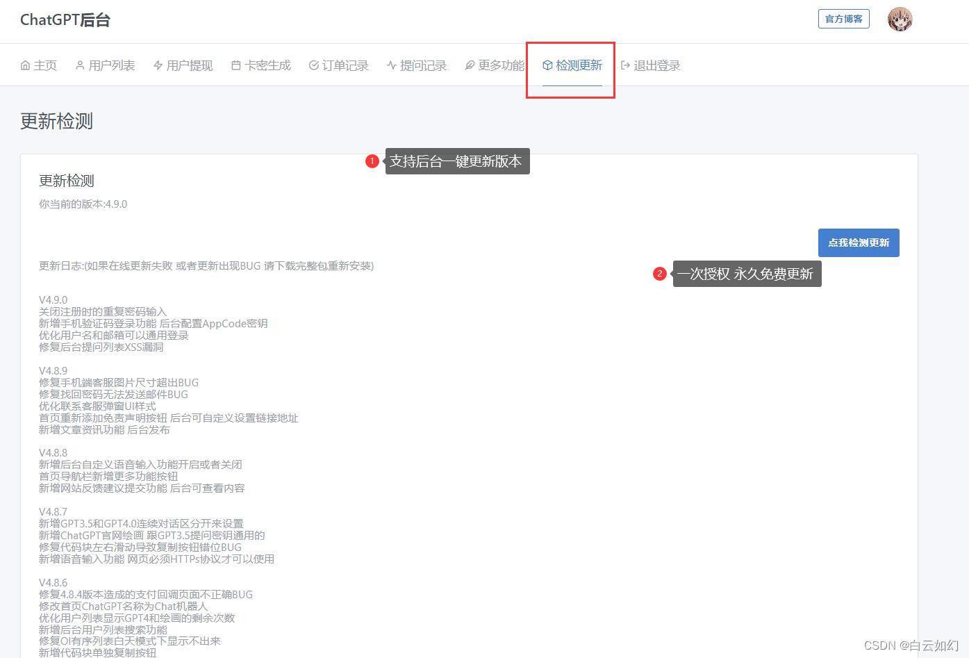Click the 更新日志 notice line
969x658 pixels.
pyautogui.click(x=206, y=266)
